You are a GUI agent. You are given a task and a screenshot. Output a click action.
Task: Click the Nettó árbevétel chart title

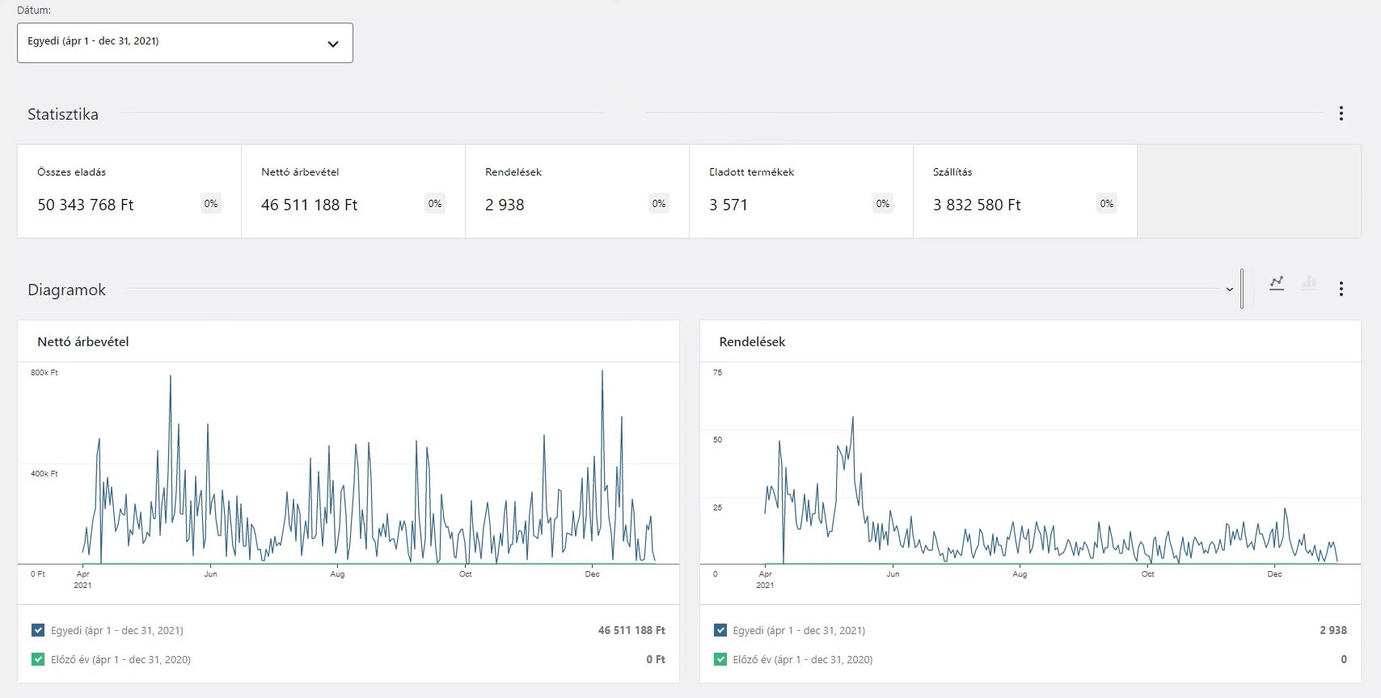83,342
